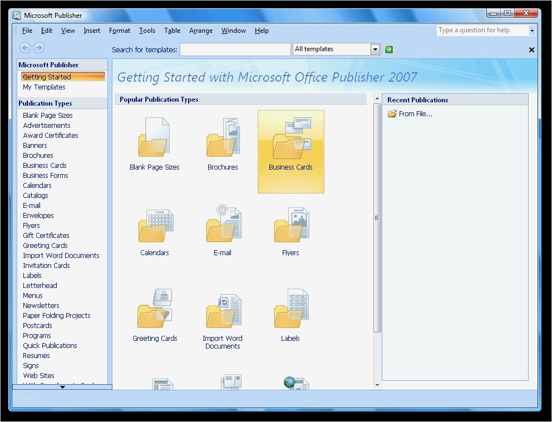552x422 pixels.
Task: Click the forward navigation arrow
Action: [38, 48]
